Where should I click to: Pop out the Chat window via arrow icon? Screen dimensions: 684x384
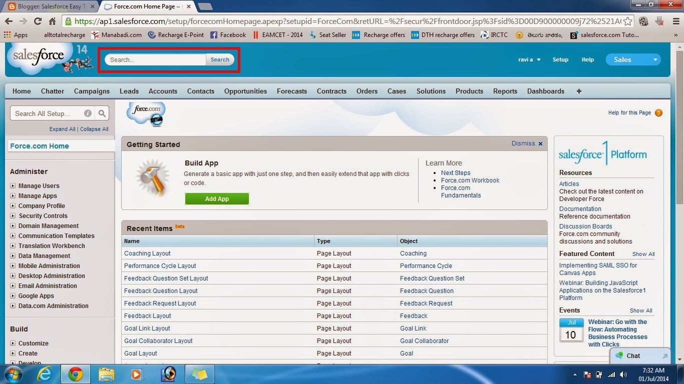pos(664,355)
